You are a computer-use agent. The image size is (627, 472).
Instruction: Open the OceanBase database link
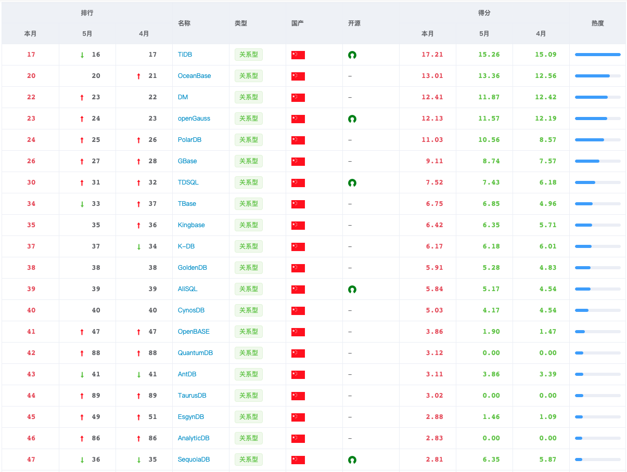(195, 76)
